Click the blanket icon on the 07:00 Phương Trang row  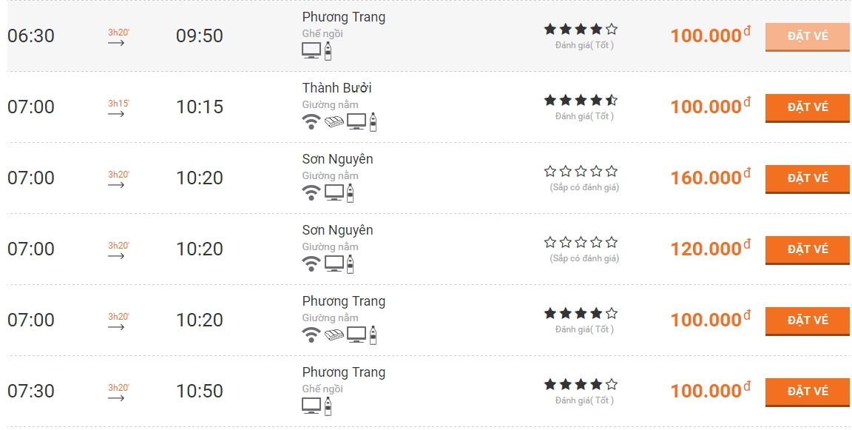(x=334, y=335)
